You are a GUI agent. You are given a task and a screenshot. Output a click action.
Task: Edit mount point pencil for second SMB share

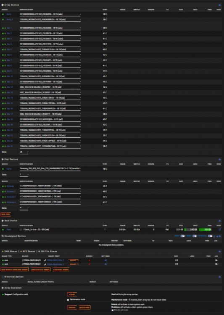[x=45, y=264]
